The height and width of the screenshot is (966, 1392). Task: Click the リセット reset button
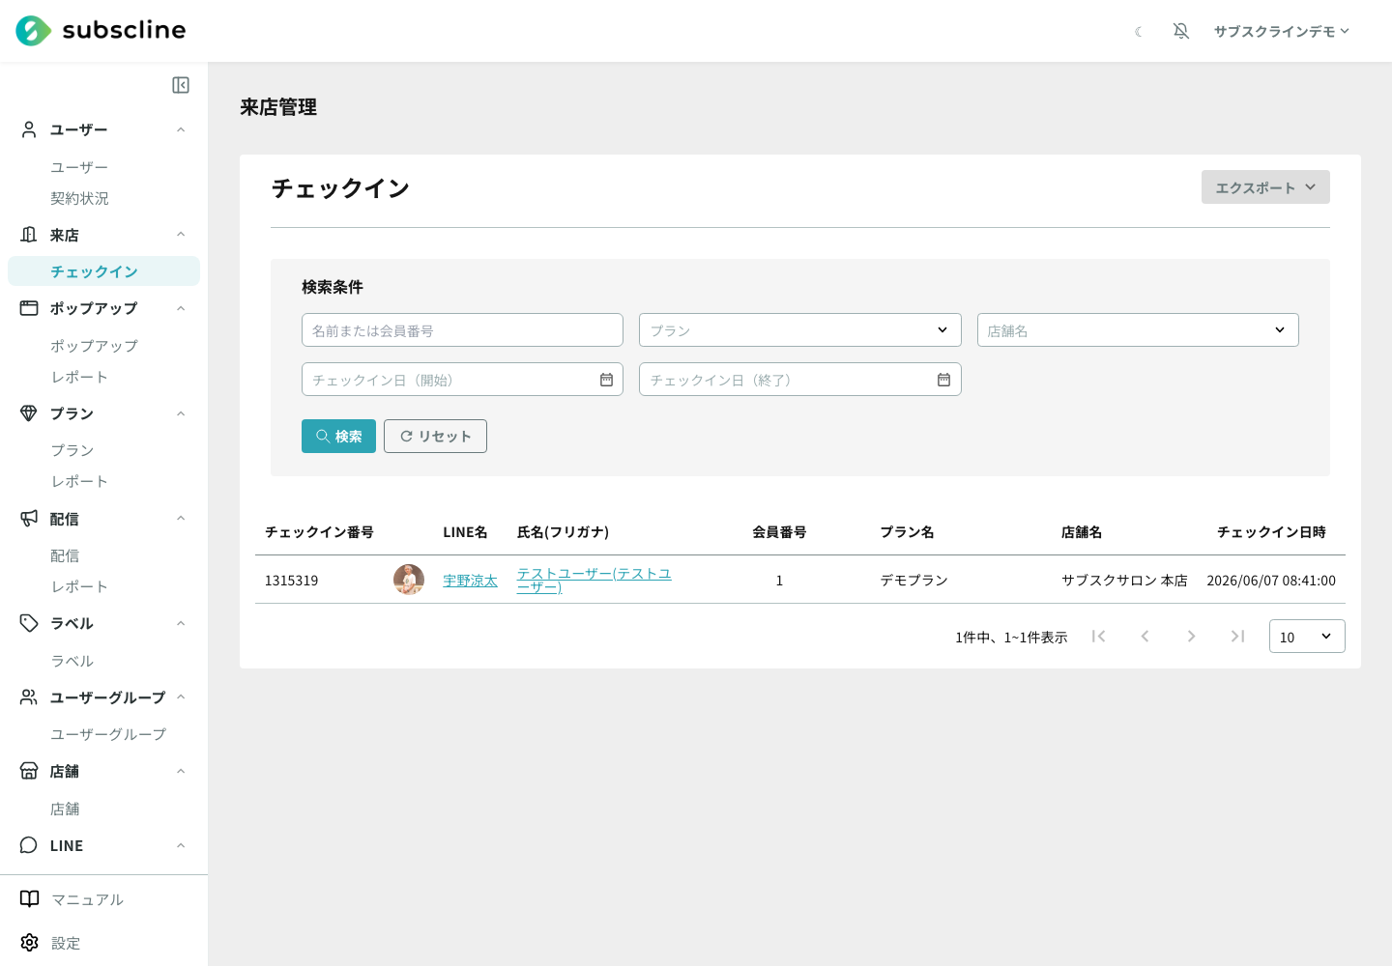(x=435, y=437)
